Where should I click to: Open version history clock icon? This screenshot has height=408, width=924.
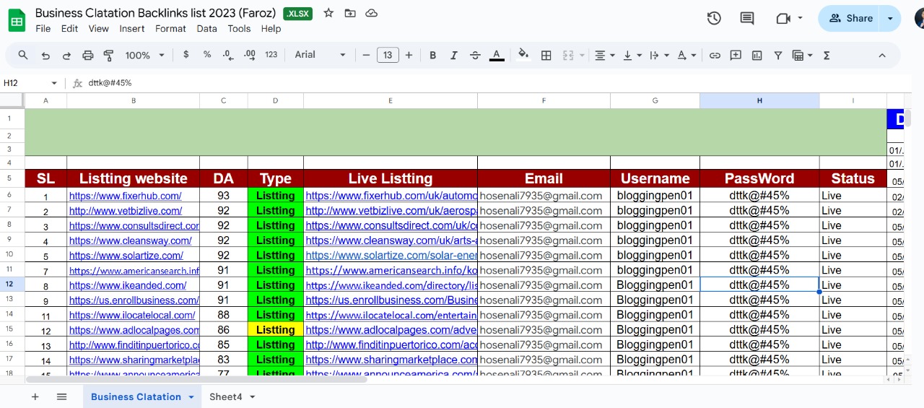[x=714, y=19]
